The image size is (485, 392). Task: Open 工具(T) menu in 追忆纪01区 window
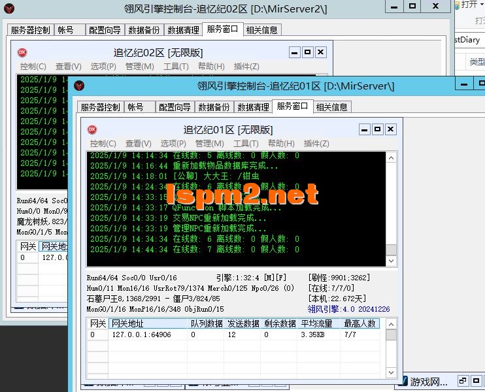click(246, 144)
